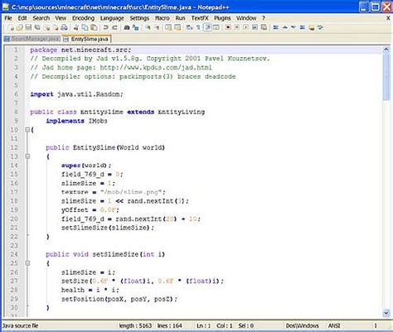Toggle synchronized horizontal scrolling
The width and height of the screenshot is (393, 332).
point(177,27)
